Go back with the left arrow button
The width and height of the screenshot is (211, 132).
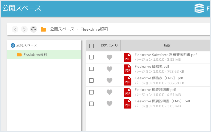(15, 29)
